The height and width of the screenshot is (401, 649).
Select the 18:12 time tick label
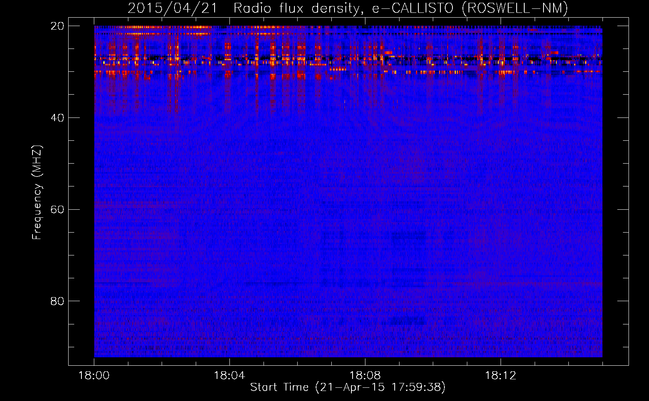(501, 376)
